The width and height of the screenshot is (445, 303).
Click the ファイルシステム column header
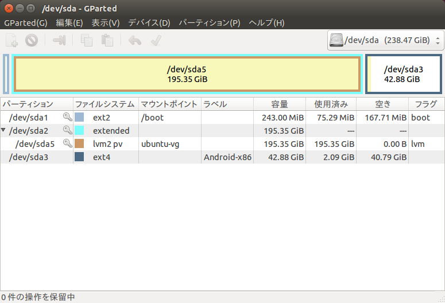(x=106, y=104)
